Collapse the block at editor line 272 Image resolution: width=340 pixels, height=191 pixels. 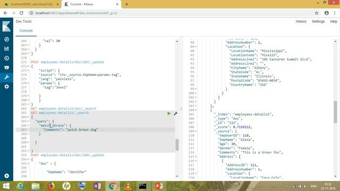pyautogui.click(x=28, y=66)
